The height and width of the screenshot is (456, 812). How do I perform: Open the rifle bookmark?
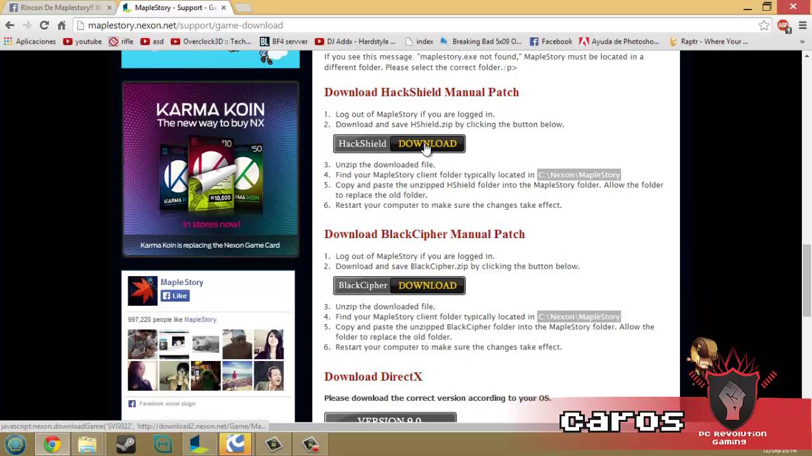(x=121, y=41)
